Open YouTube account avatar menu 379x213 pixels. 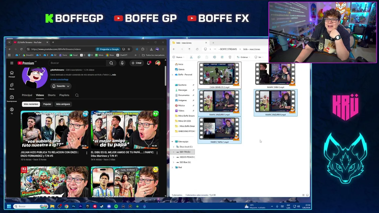tap(158, 63)
